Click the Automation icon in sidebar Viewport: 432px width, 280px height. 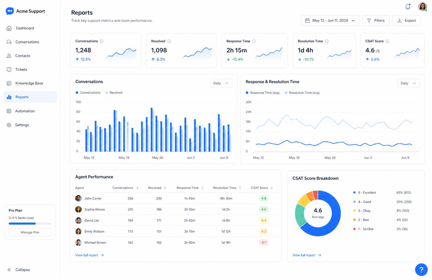pyautogui.click(x=9, y=111)
